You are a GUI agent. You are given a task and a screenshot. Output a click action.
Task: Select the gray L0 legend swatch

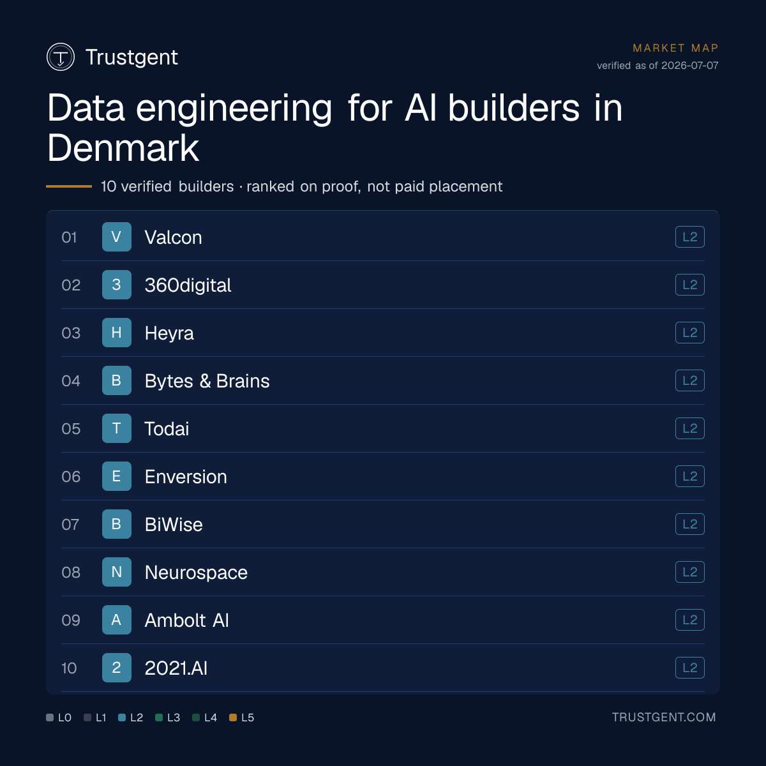[x=50, y=717]
